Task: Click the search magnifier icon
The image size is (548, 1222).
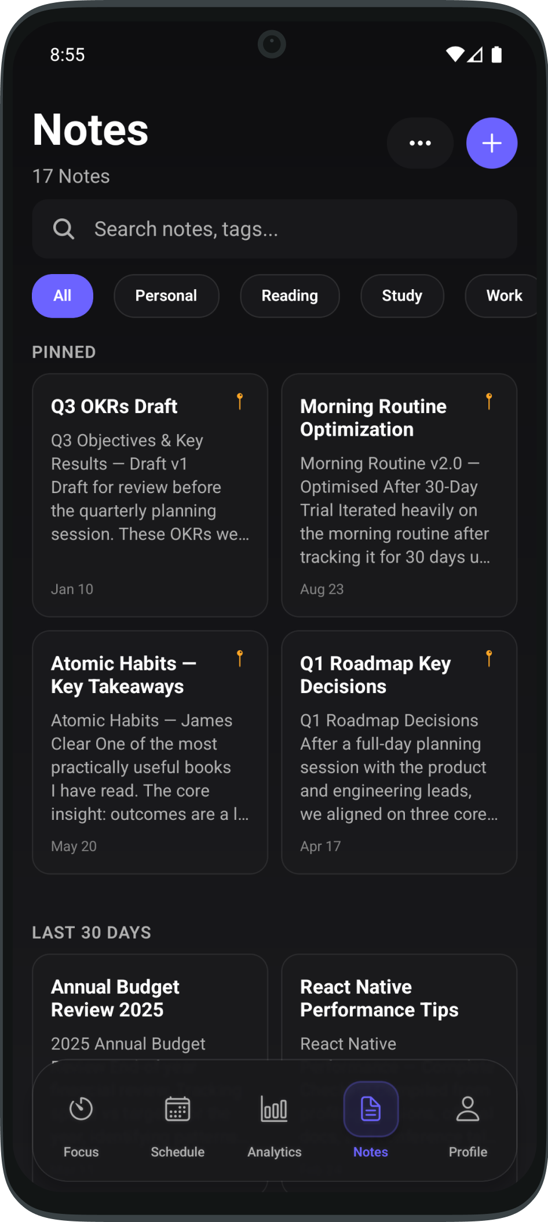Action: [x=64, y=229]
